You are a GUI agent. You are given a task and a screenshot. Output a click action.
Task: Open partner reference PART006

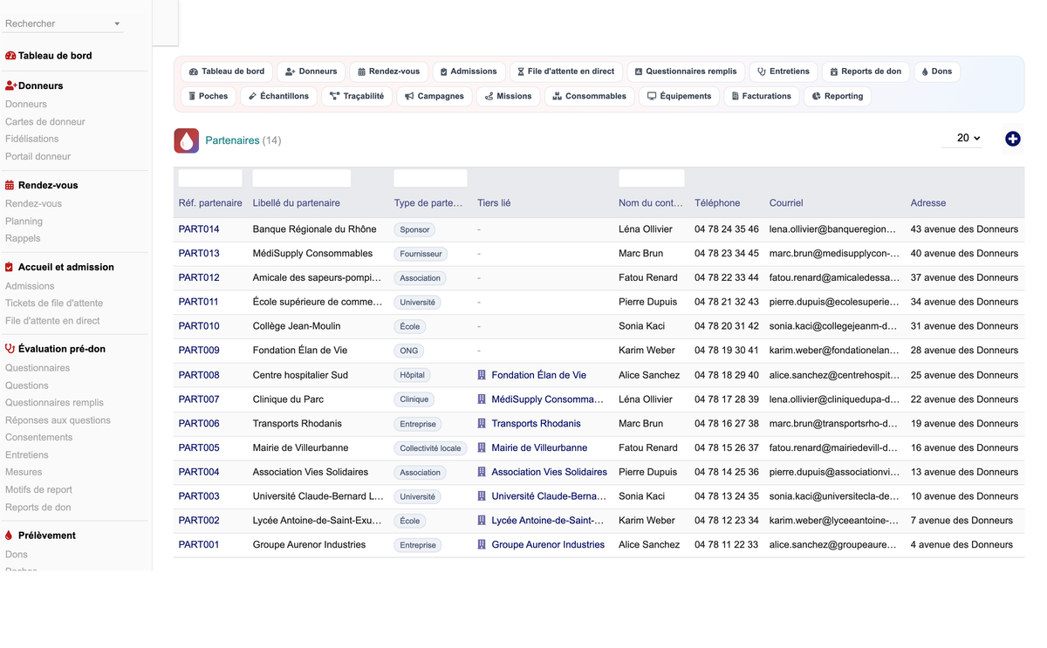point(199,424)
